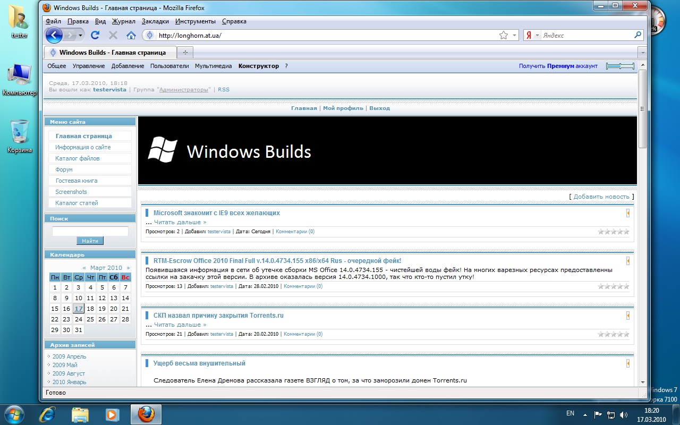Click into the site search input field
Viewport: 680px width, 425px height.
(90, 231)
